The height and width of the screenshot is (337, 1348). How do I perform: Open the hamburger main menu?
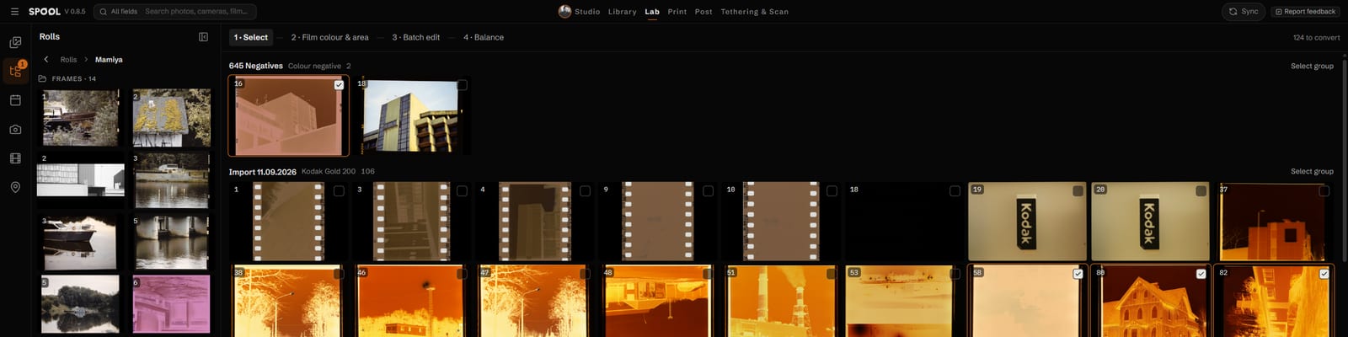pos(14,12)
